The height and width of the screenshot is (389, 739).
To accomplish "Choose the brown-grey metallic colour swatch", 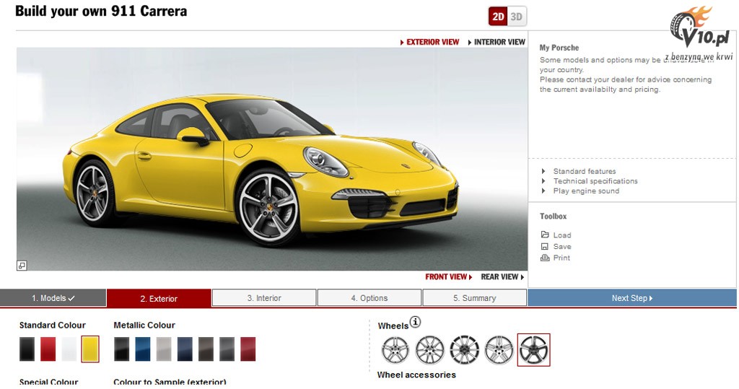I will pos(206,349).
